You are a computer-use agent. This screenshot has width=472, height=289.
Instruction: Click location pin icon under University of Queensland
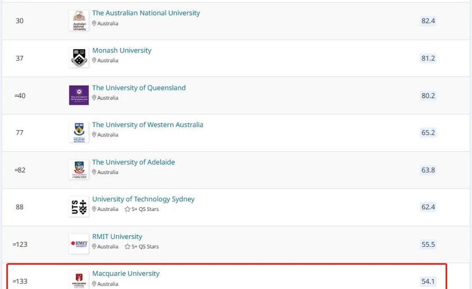(x=94, y=98)
